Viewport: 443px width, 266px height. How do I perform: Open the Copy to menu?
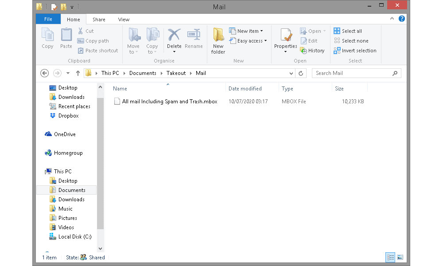[x=152, y=41]
